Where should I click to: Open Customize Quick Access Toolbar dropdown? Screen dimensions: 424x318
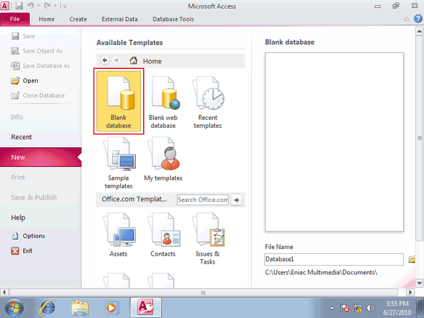pyautogui.click(x=65, y=6)
